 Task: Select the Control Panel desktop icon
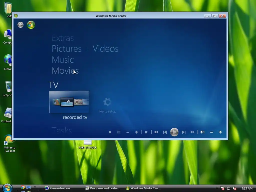6,115
